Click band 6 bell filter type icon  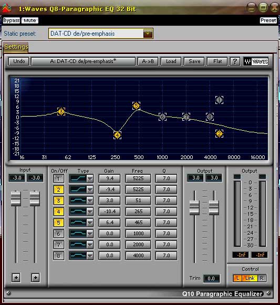coord(78,234)
